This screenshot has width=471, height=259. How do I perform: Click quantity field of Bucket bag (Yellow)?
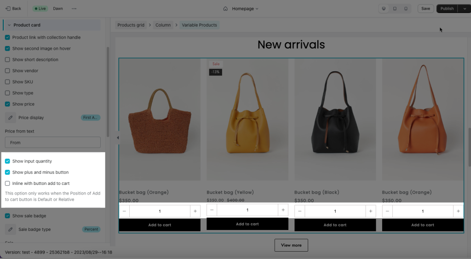tap(247, 210)
